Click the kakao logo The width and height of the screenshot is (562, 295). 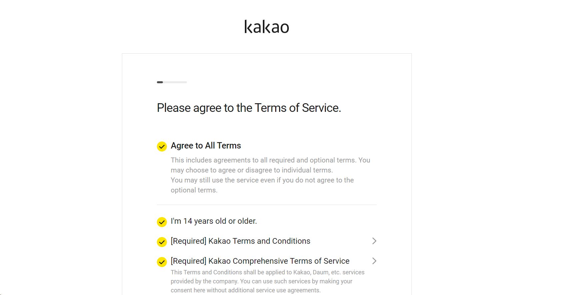pos(267,27)
